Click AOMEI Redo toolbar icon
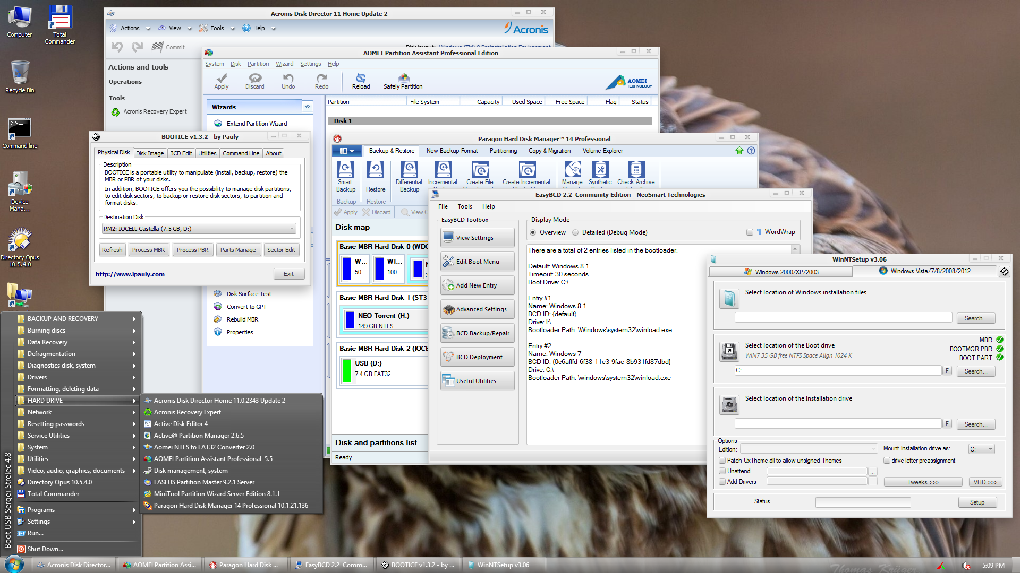This screenshot has height=573, width=1020. coord(321,81)
